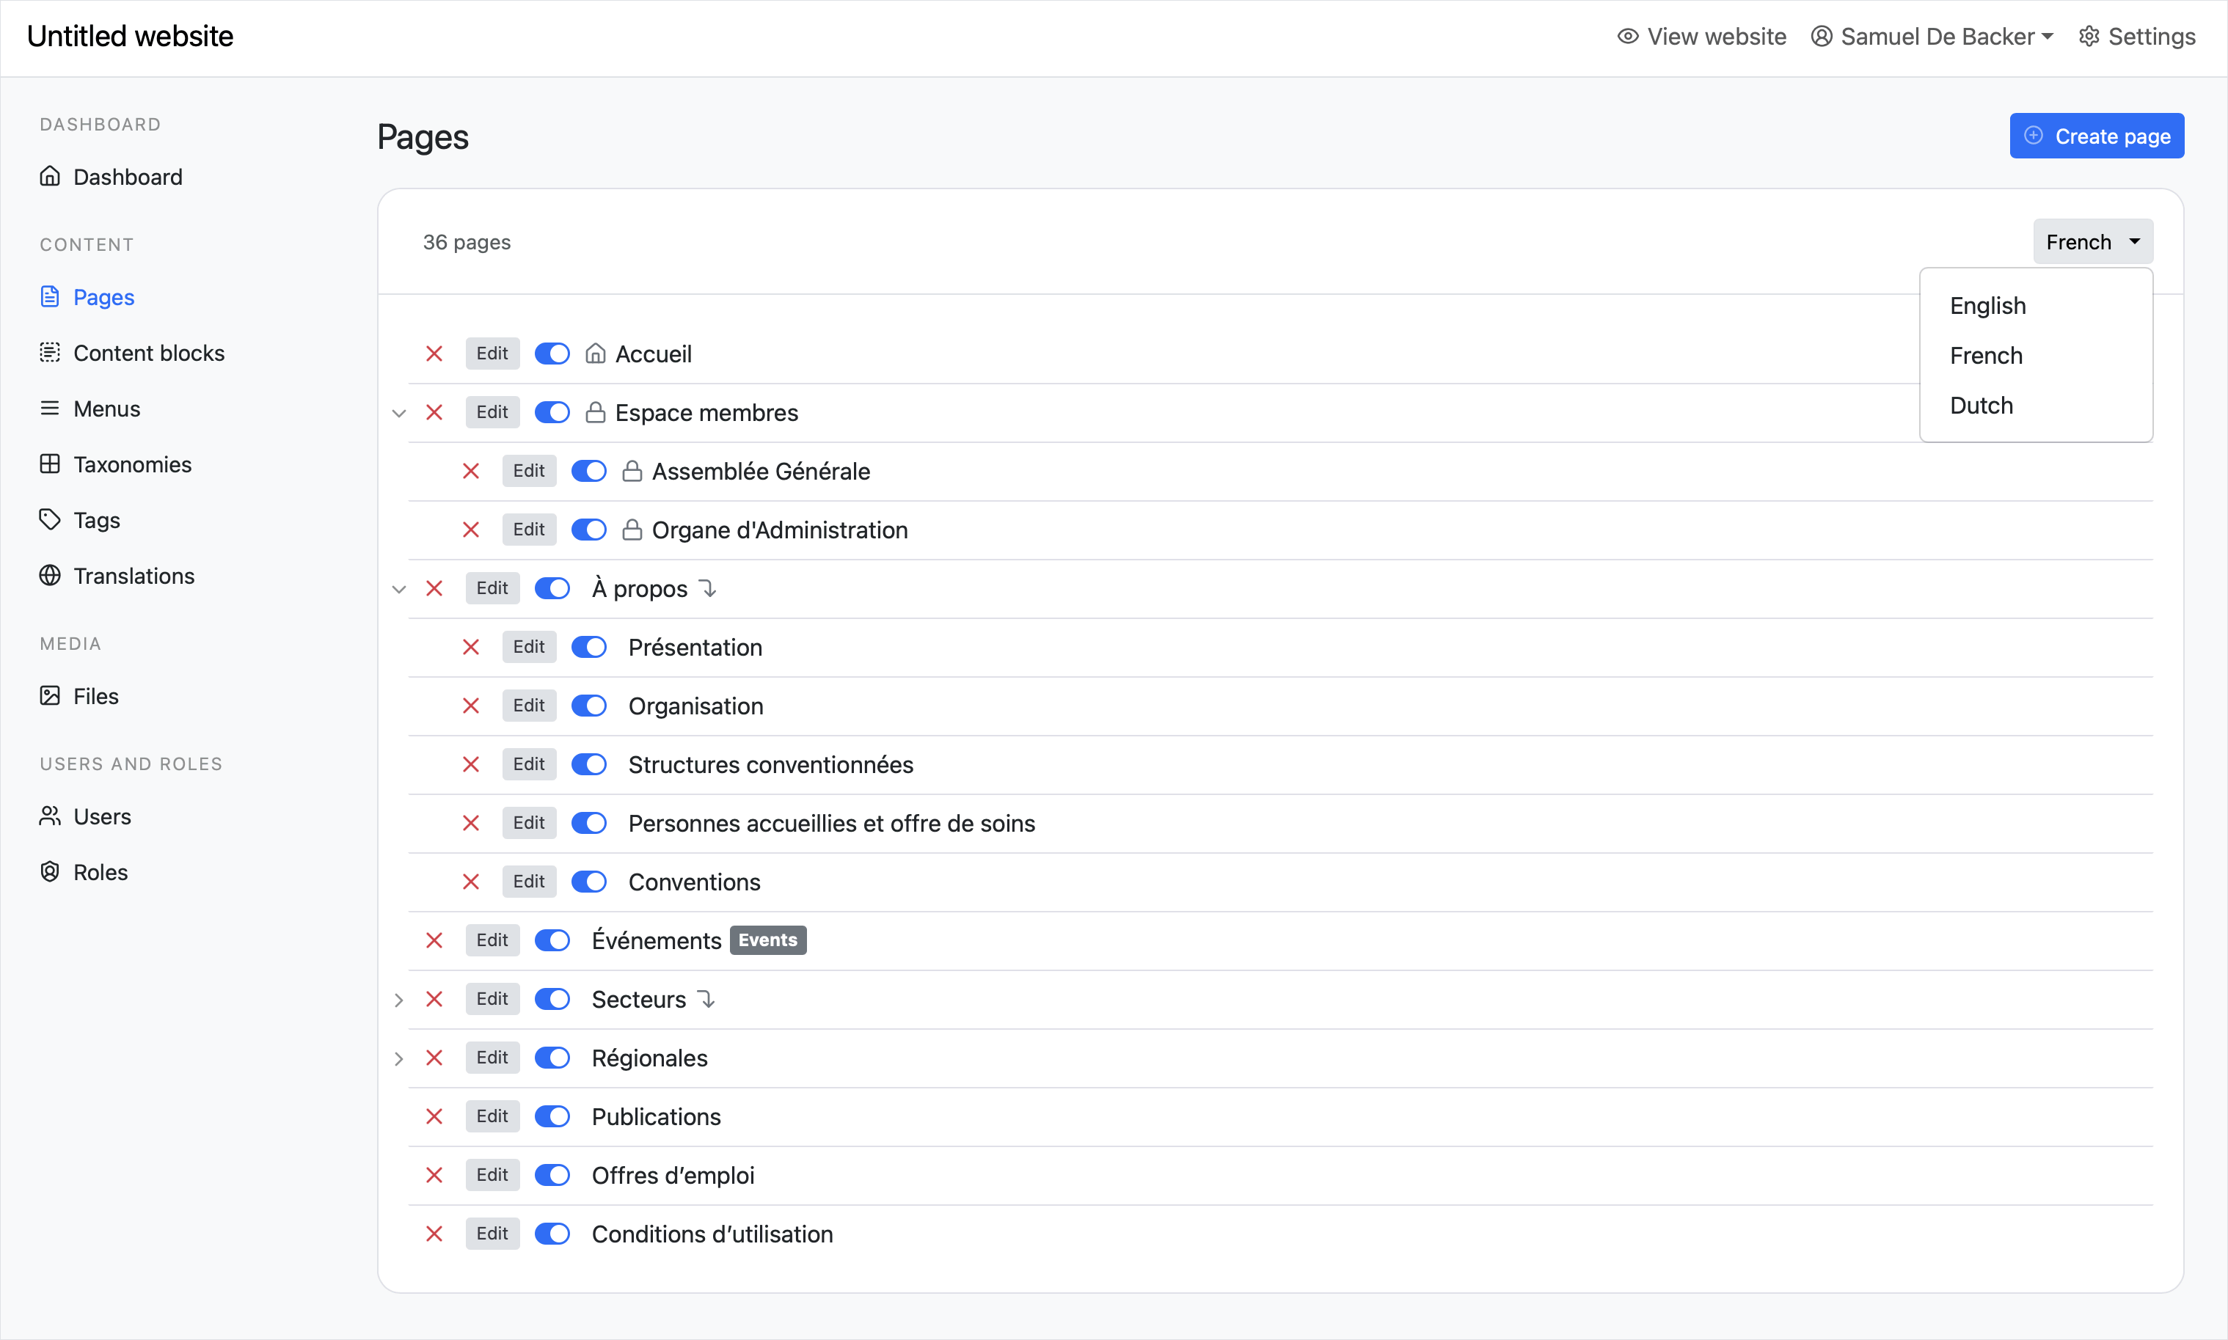Delete the Accueil page with red X
The width and height of the screenshot is (2228, 1340).
tap(434, 353)
